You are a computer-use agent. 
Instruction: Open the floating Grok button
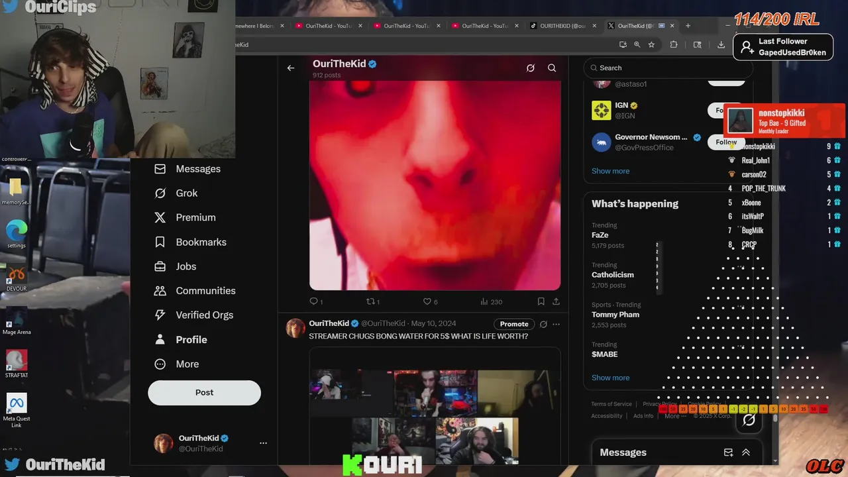pos(749,420)
